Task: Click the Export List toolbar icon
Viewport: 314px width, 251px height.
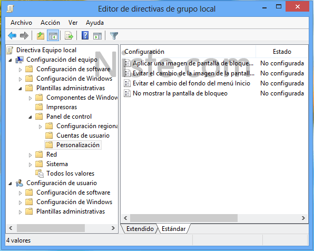Action: click(x=69, y=36)
